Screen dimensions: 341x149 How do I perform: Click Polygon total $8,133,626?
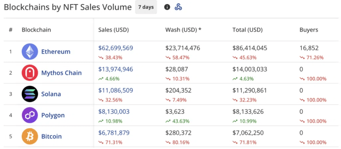[x=248, y=111]
